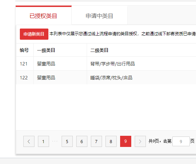Viewport: 196px width, 164px height.
Task: Click current page 9 button
Action: click(x=126, y=141)
